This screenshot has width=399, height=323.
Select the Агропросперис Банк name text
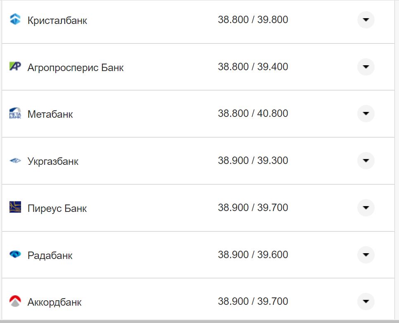click(76, 67)
